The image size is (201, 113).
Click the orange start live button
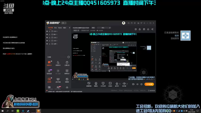point(149,84)
